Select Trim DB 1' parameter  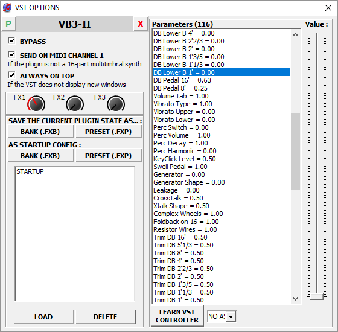[222, 300]
